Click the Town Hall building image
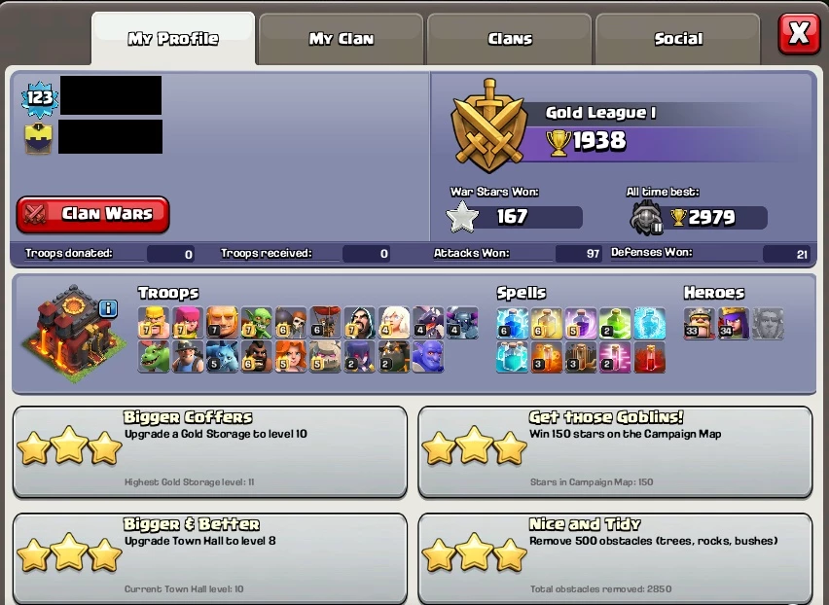Viewport: 829px width, 605px height. (74, 334)
